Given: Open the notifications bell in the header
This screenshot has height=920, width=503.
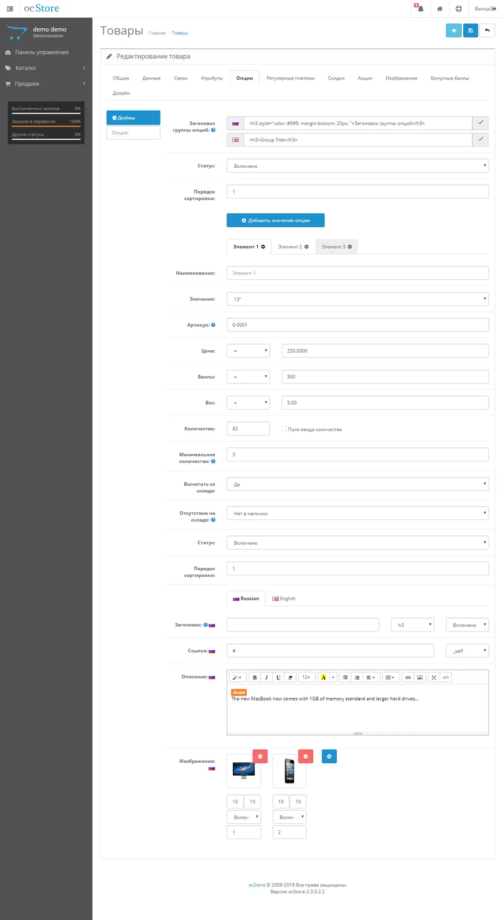Looking at the screenshot, I should pos(420,9).
